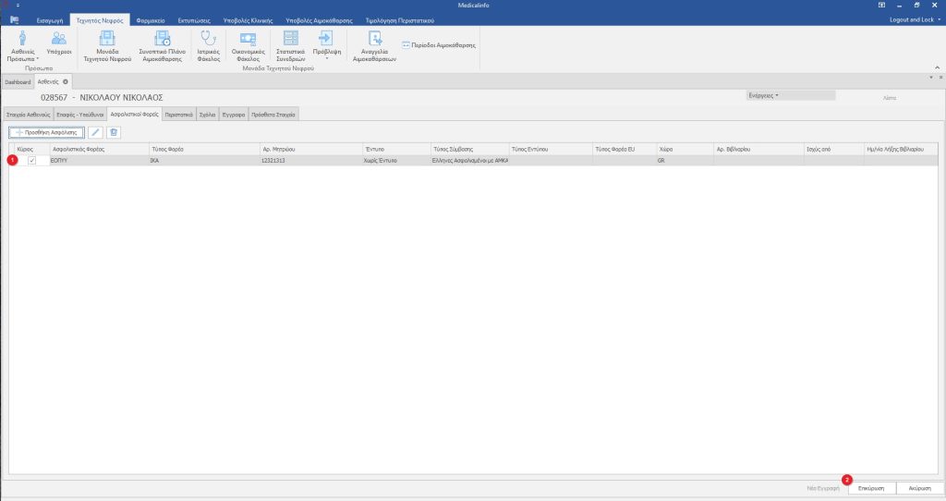
Task: Switch to the Φαρμακείο ribbon tab
Action: (151, 19)
